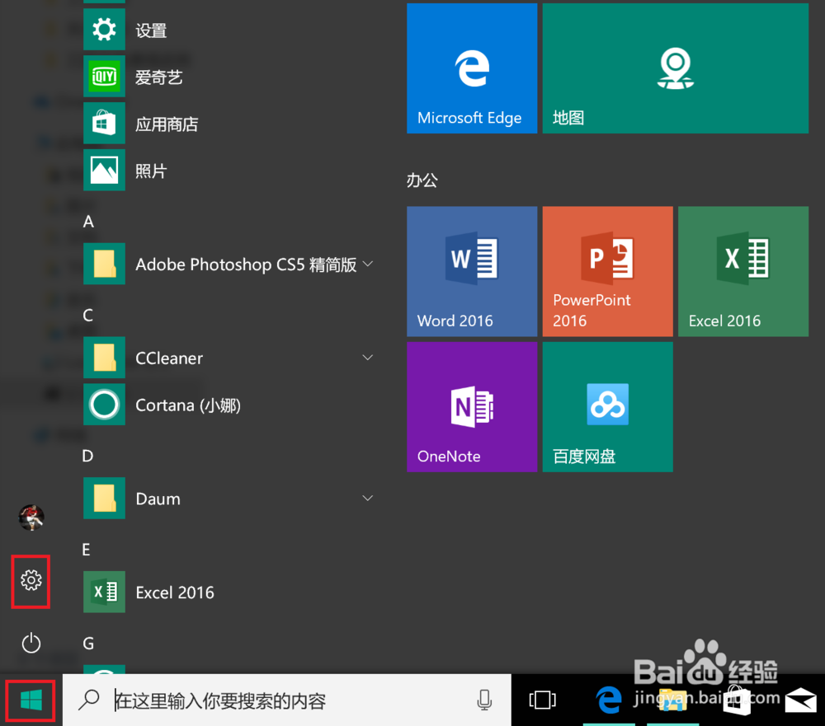Image resolution: width=825 pixels, height=726 pixels.
Task: Click the letter A section header
Action: pyautogui.click(x=87, y=221)
